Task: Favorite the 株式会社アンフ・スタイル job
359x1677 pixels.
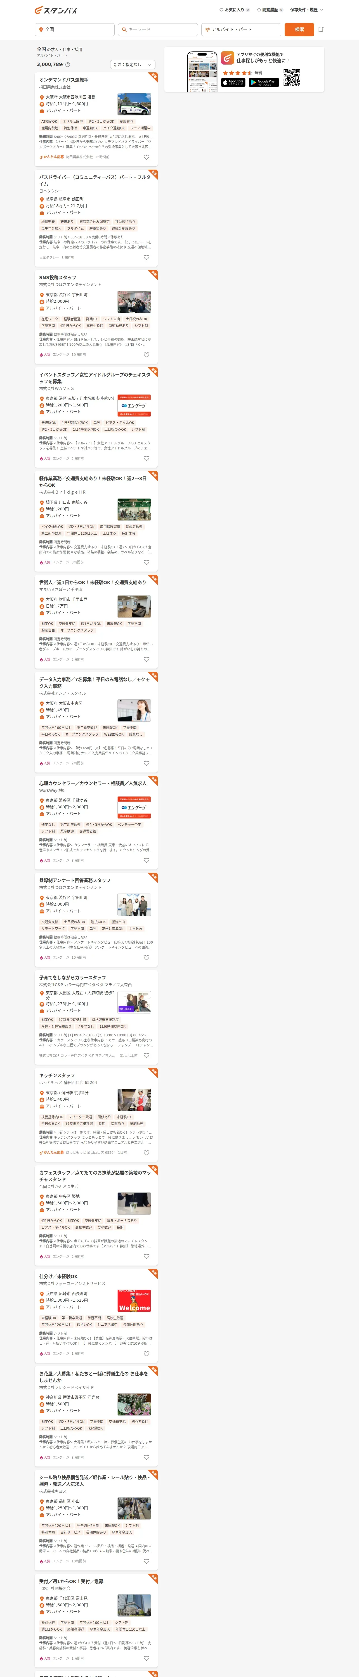Action: (146, 764)
